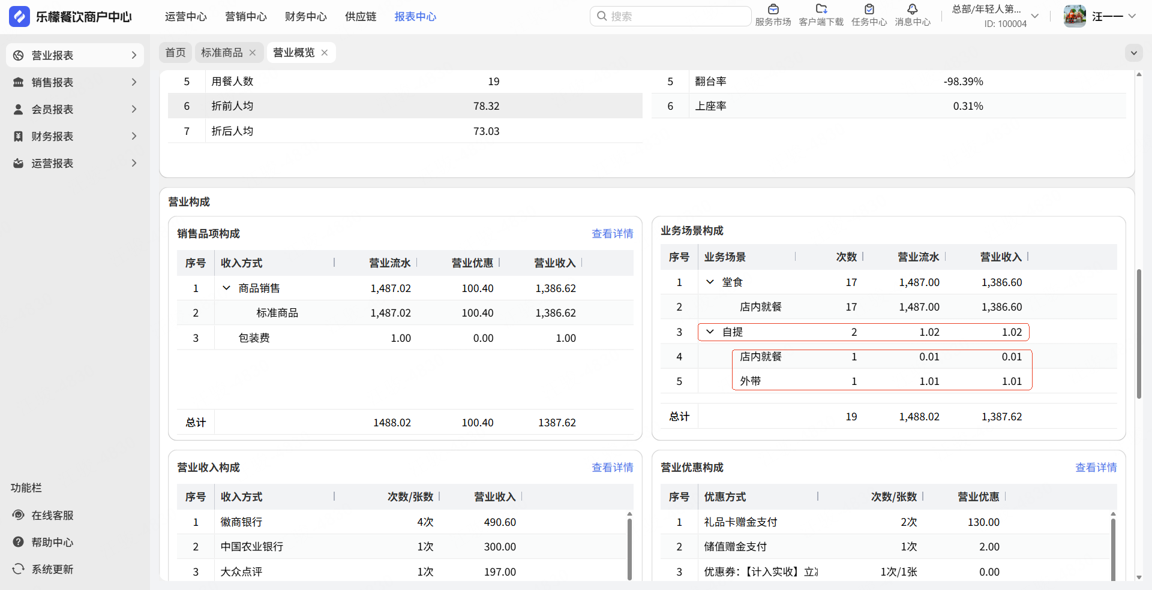Collapse the 自提 scene row

pos(710,332)
